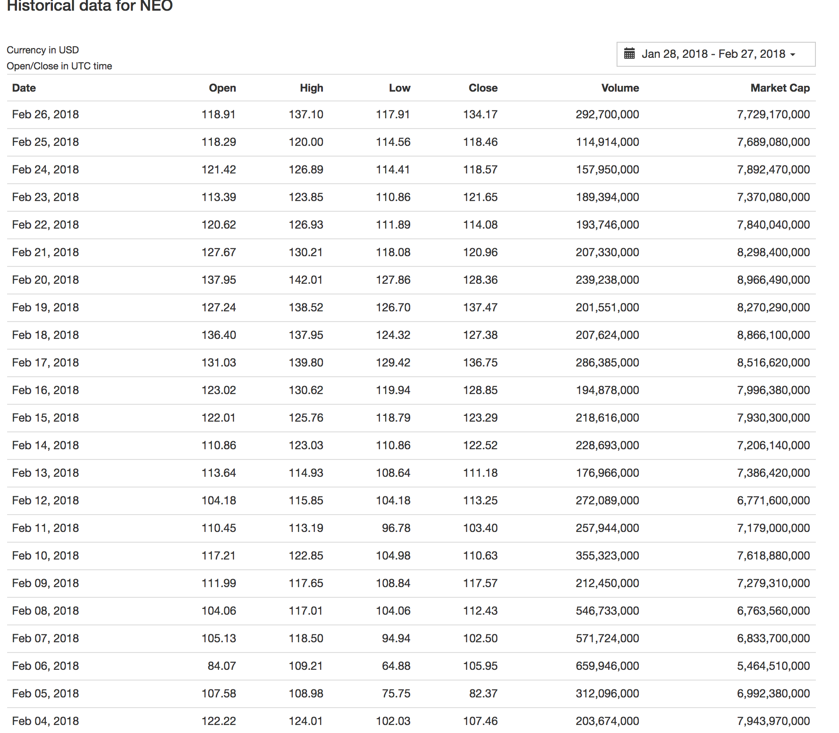Select Feb 18 open value 136.40
The height and width of the screenshot is (733, 839).
click(x=219, y=335)
